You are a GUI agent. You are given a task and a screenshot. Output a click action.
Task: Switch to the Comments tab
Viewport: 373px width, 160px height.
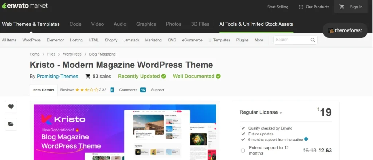coord(128,90)
